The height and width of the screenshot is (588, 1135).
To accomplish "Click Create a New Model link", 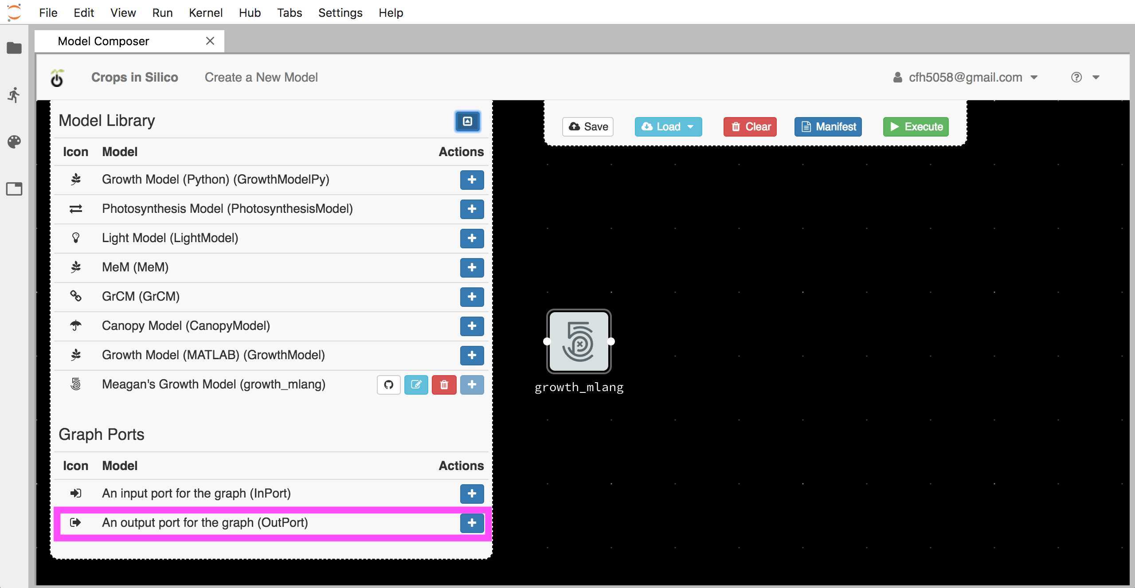I will click(261, 78).
